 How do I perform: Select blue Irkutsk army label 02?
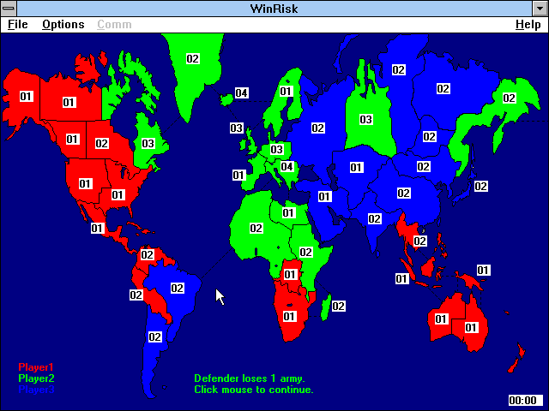[430, 136]
